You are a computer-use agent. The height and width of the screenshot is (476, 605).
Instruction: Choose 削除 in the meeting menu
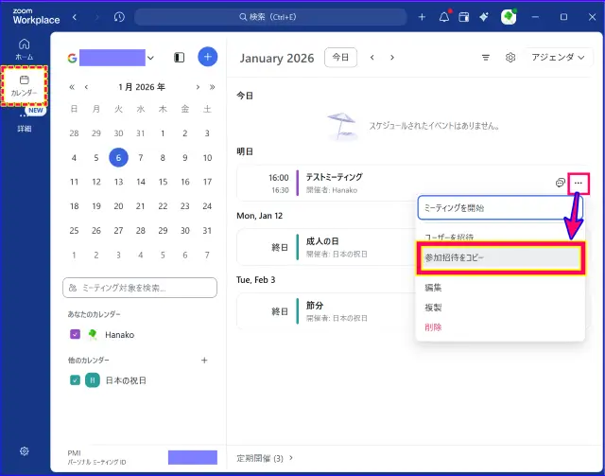[433, 327]
